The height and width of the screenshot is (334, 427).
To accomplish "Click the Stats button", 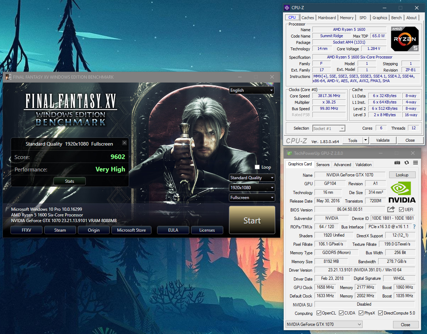I will (x=70, y=181).
